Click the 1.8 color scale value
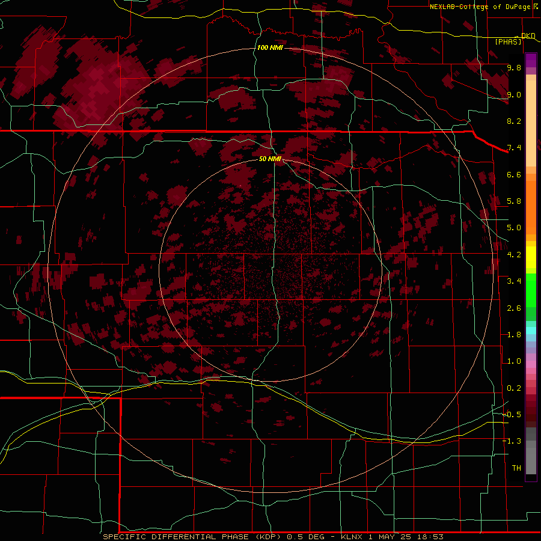Viewport: 541px width, 541px height. tap(514, 335)
